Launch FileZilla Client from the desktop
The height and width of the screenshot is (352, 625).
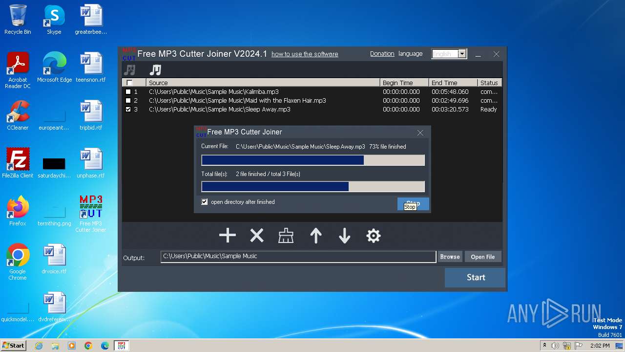pos(18,163)
